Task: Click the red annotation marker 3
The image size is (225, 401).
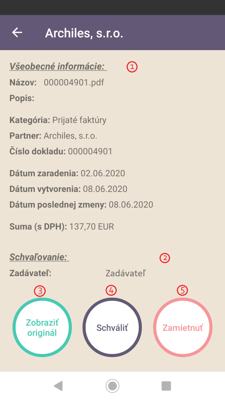Action: coord(40,291)
